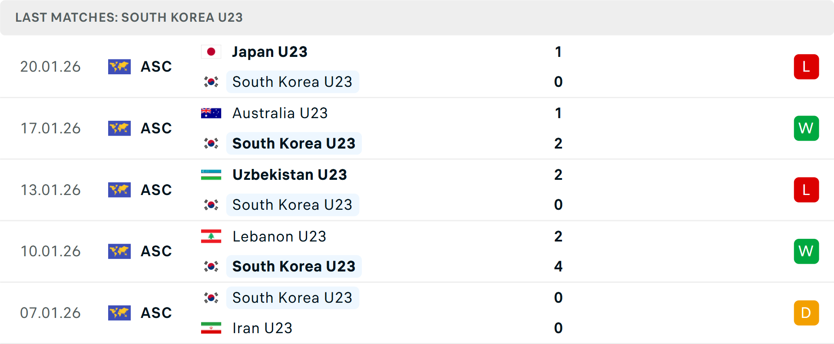Image resolution: width=834 pixels, height=344 pixels.
Task: Click the orange D badge for Iran match
Action: (806, 313)
